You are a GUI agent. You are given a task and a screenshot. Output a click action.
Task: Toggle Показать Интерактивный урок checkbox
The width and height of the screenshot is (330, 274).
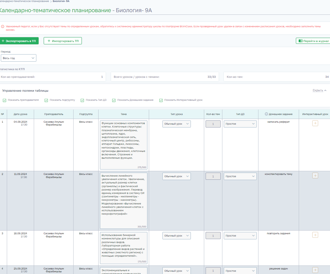tap(161, 100)
